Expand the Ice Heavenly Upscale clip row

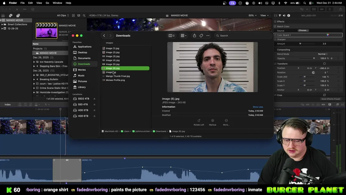[34, 62]
